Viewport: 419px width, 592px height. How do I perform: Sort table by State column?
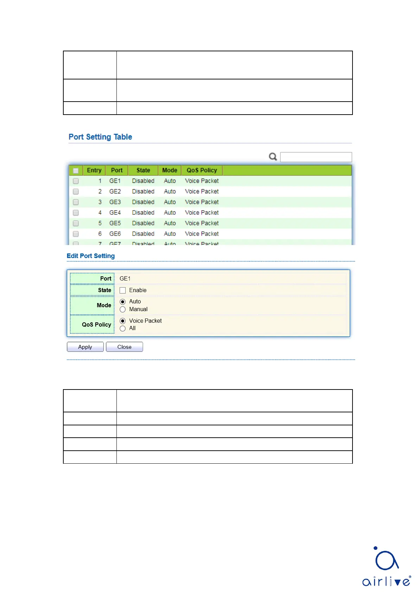143,170
